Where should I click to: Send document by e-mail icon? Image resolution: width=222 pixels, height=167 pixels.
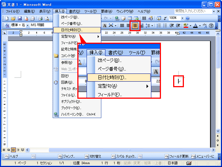33,18
